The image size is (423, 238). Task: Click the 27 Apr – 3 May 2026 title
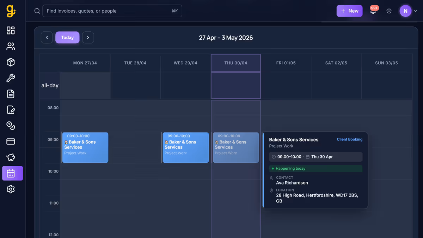(226, 38)
